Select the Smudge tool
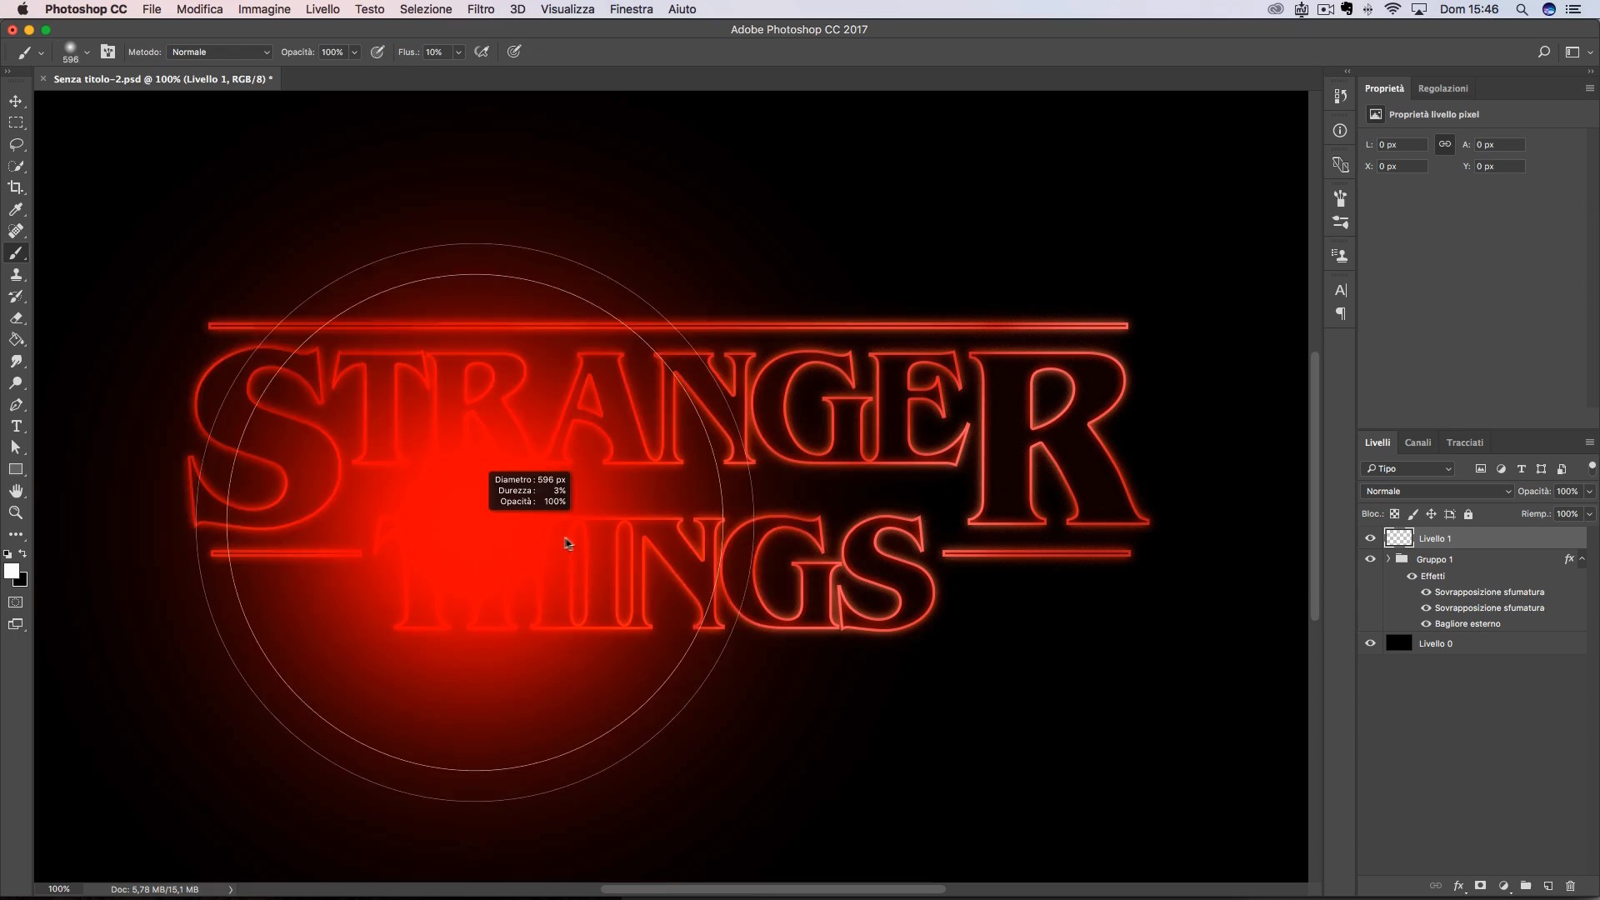The width and height of the screenshot is (1600, 900). click(16, 362)
